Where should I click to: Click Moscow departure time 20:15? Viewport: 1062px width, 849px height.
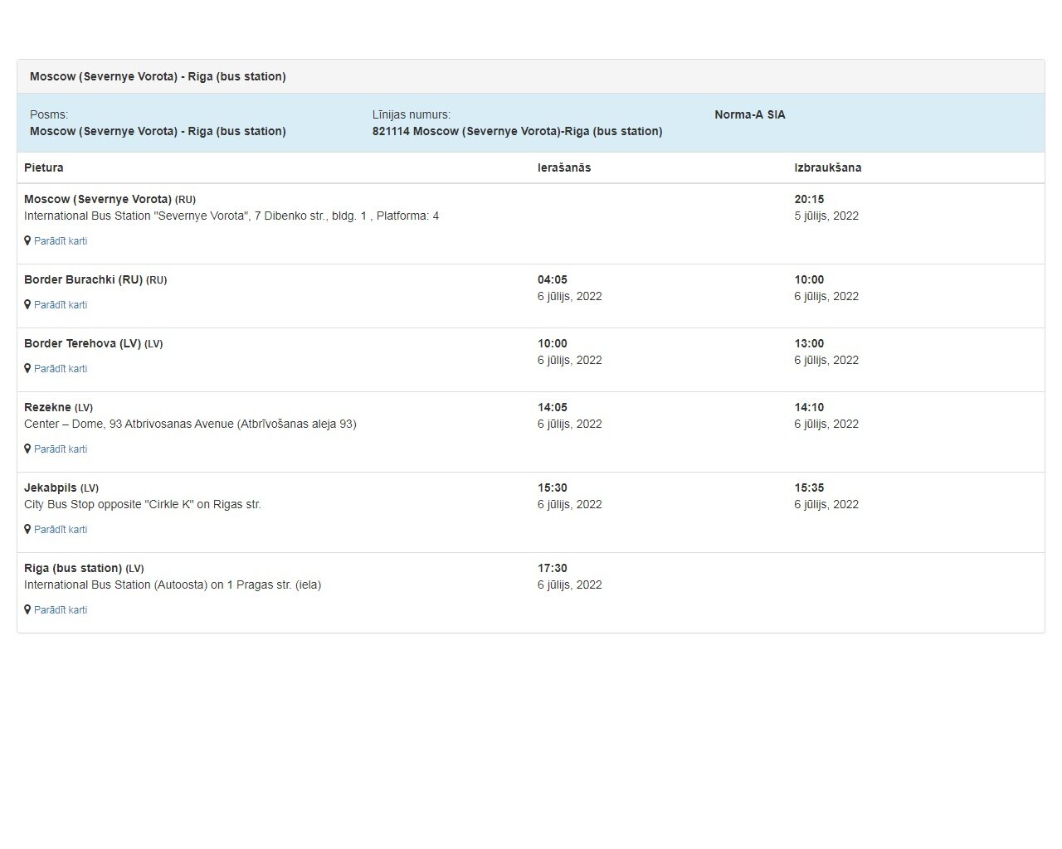[x=809, y=199]
